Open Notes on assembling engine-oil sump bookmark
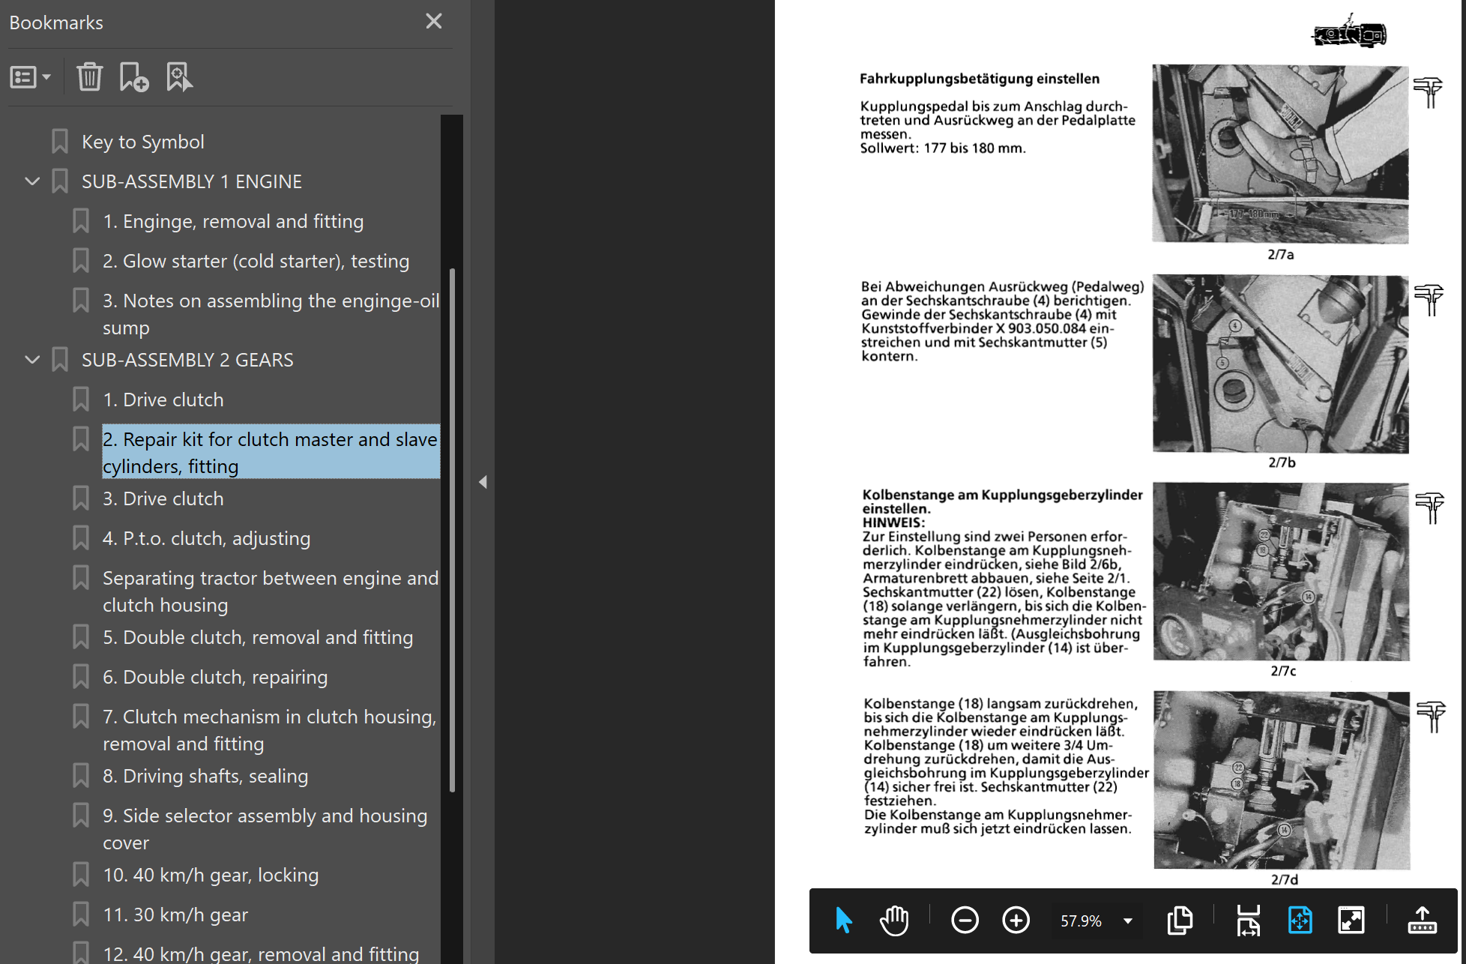Viewport: 1466px width, 964px height. (271, 314)
